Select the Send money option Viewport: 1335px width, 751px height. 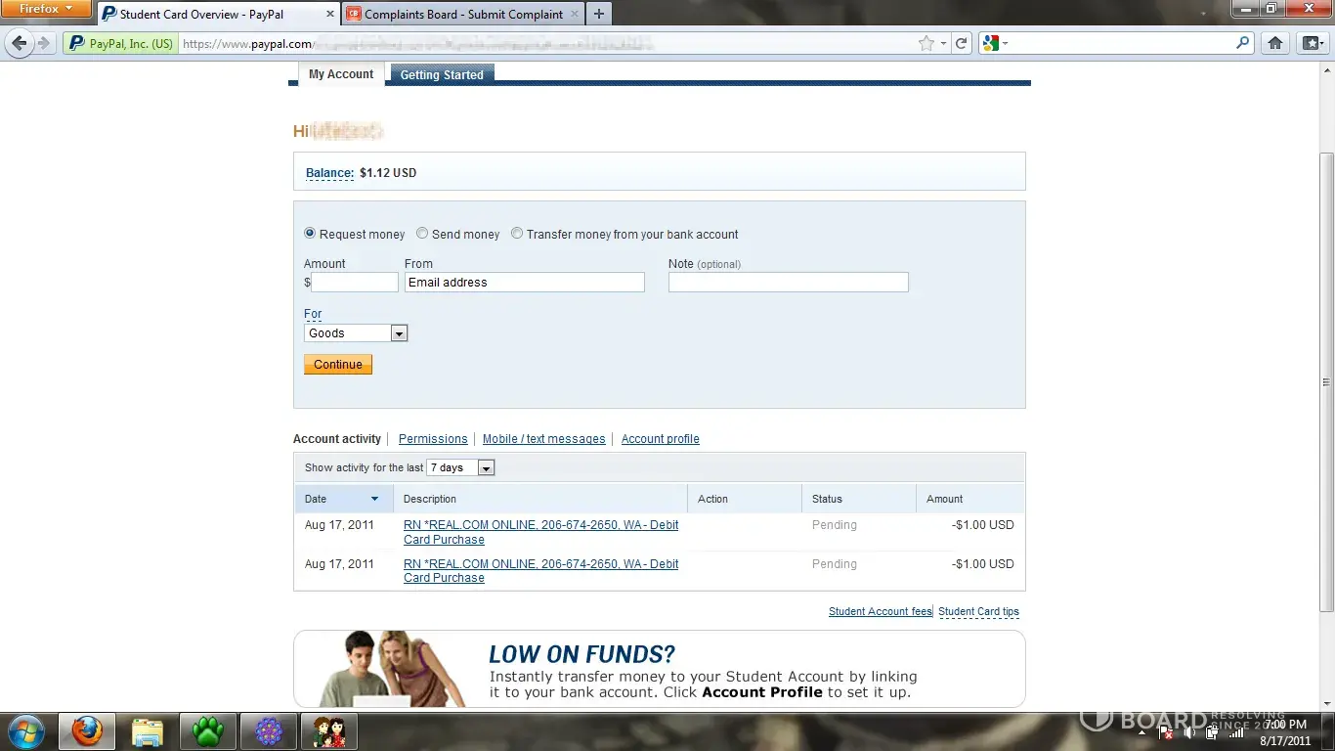click(422, 234)
